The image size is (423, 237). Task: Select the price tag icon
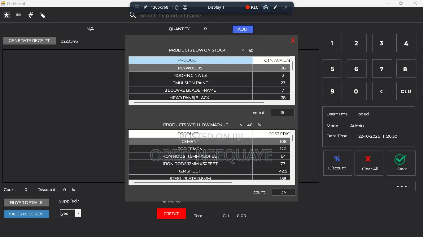(x=43, y=15)
